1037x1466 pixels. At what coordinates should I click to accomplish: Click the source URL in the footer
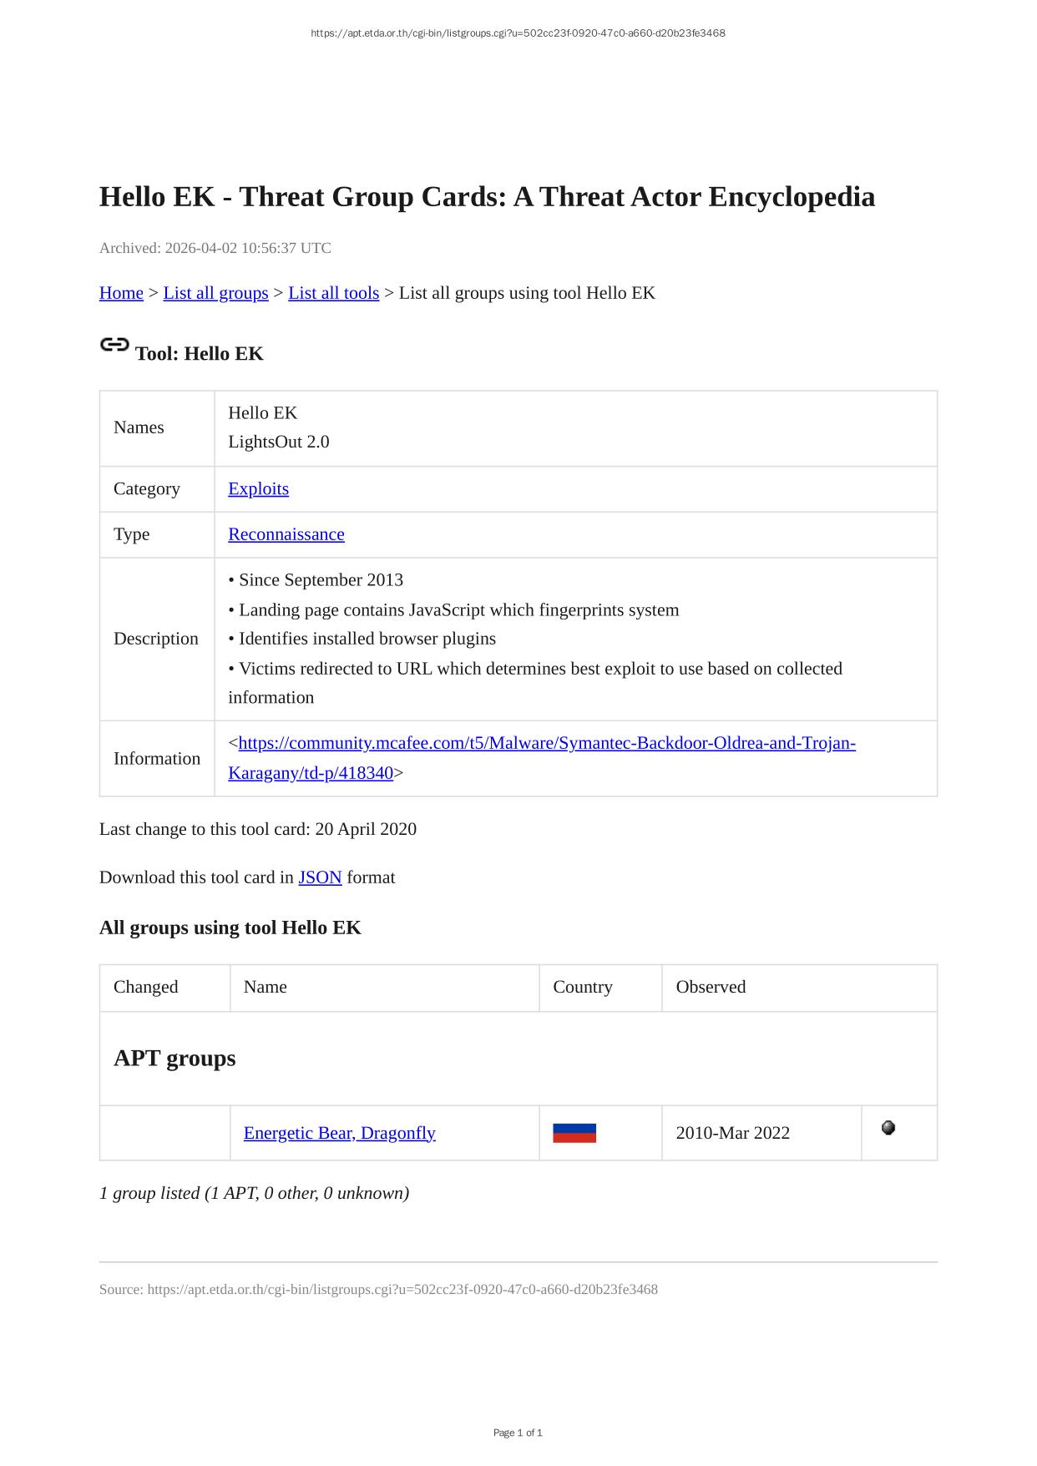pyautogui.click(x=402, y=1290)
